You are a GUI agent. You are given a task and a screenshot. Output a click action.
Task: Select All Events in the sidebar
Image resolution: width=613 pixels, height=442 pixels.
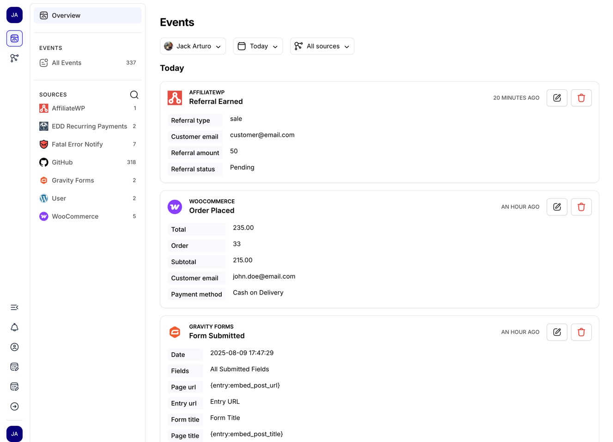pos(67,62)
